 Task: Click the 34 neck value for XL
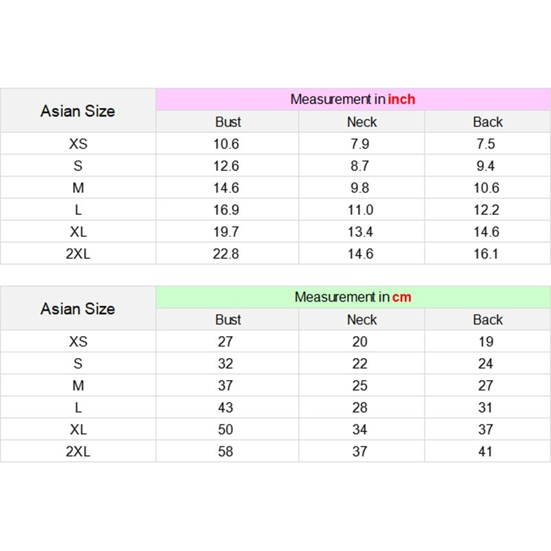[360, 430]
